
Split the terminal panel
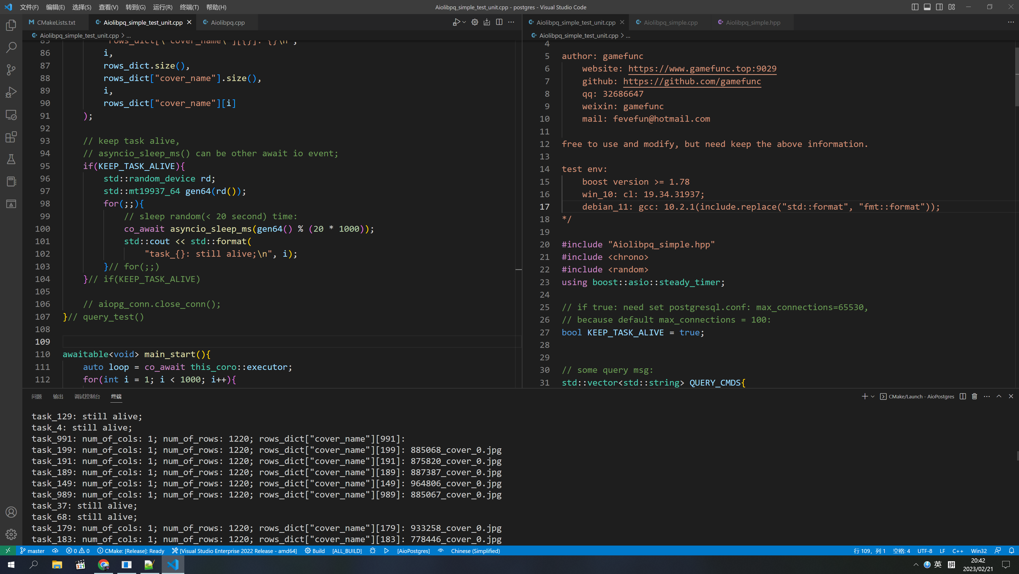pos(963,396)
